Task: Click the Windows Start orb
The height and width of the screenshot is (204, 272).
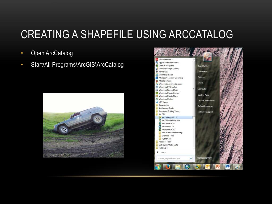Action: [x=158, y=167]
